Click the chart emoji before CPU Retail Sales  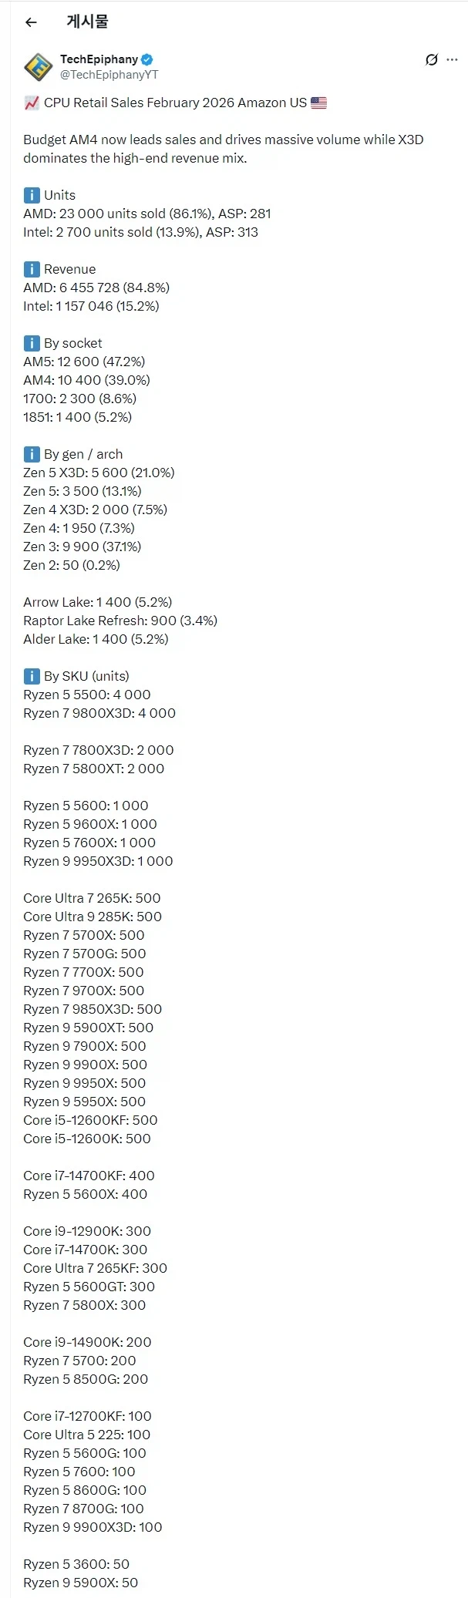tap(32, 103)
